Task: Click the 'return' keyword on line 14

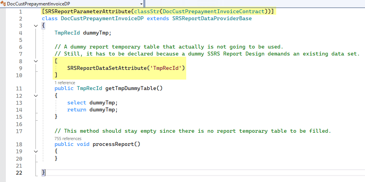Action: [x=77, y=110]
